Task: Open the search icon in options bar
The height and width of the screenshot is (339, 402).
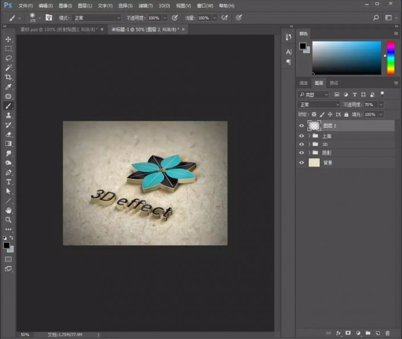Action: (376, 18)
